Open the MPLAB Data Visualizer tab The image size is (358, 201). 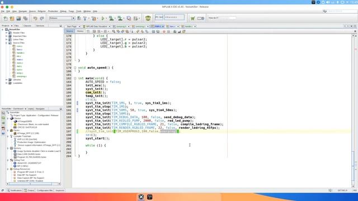pyautogui.click(x=96, y=26)
